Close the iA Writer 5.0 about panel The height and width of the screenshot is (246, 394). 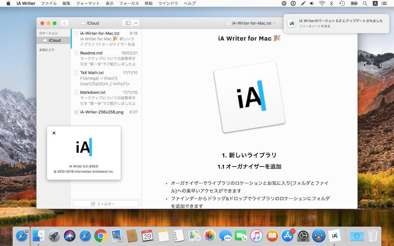[54, 133]
